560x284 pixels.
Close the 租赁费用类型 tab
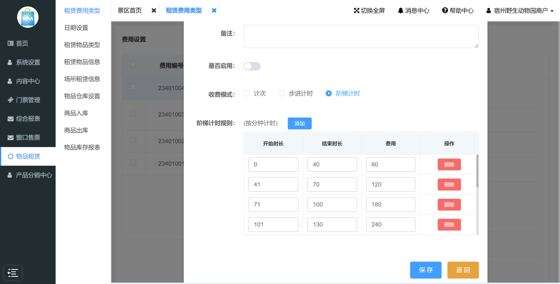[214, 11]
